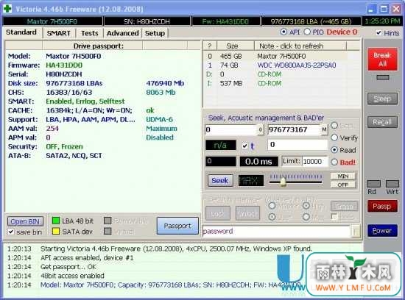Click the acoustic management slider thumb
Image resolution: width=405 pixels, height=300 pixels.
point(283,182)
